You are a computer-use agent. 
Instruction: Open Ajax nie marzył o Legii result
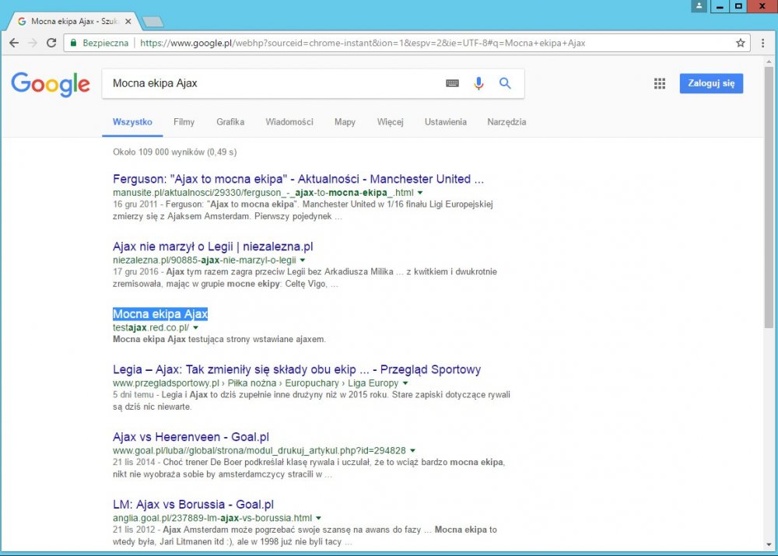213,247
